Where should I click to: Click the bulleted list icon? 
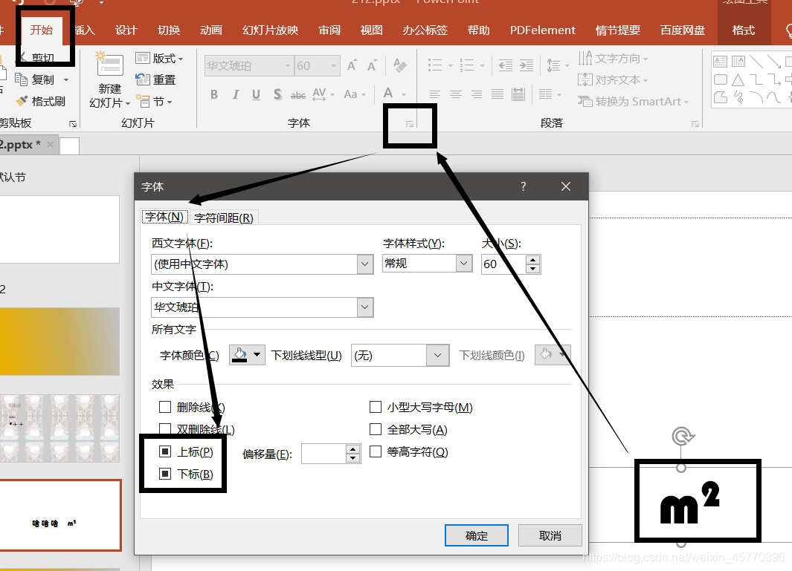[x=435, y=65]
